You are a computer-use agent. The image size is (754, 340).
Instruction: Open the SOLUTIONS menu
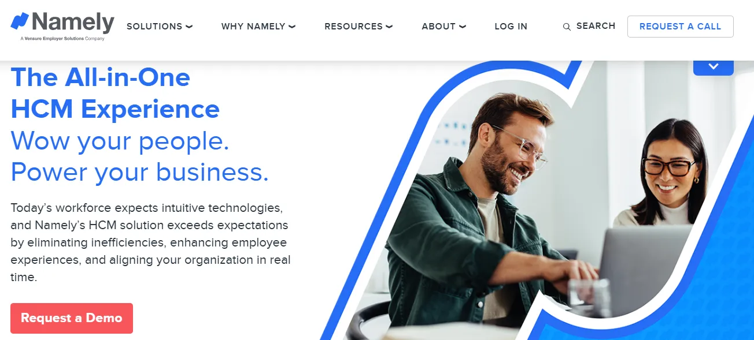[x=154, y=27]
